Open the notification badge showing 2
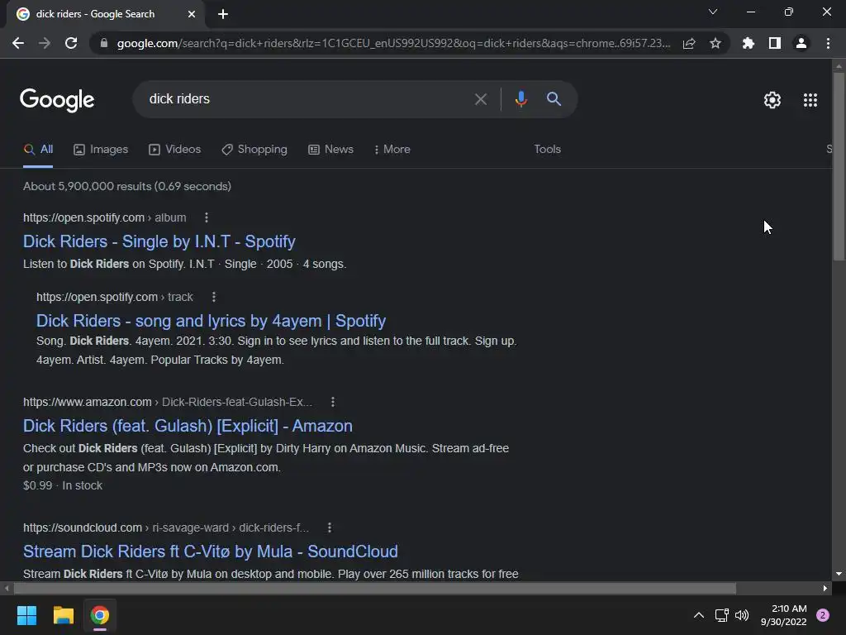Screen dimensions: 846x635 (823, 615)
